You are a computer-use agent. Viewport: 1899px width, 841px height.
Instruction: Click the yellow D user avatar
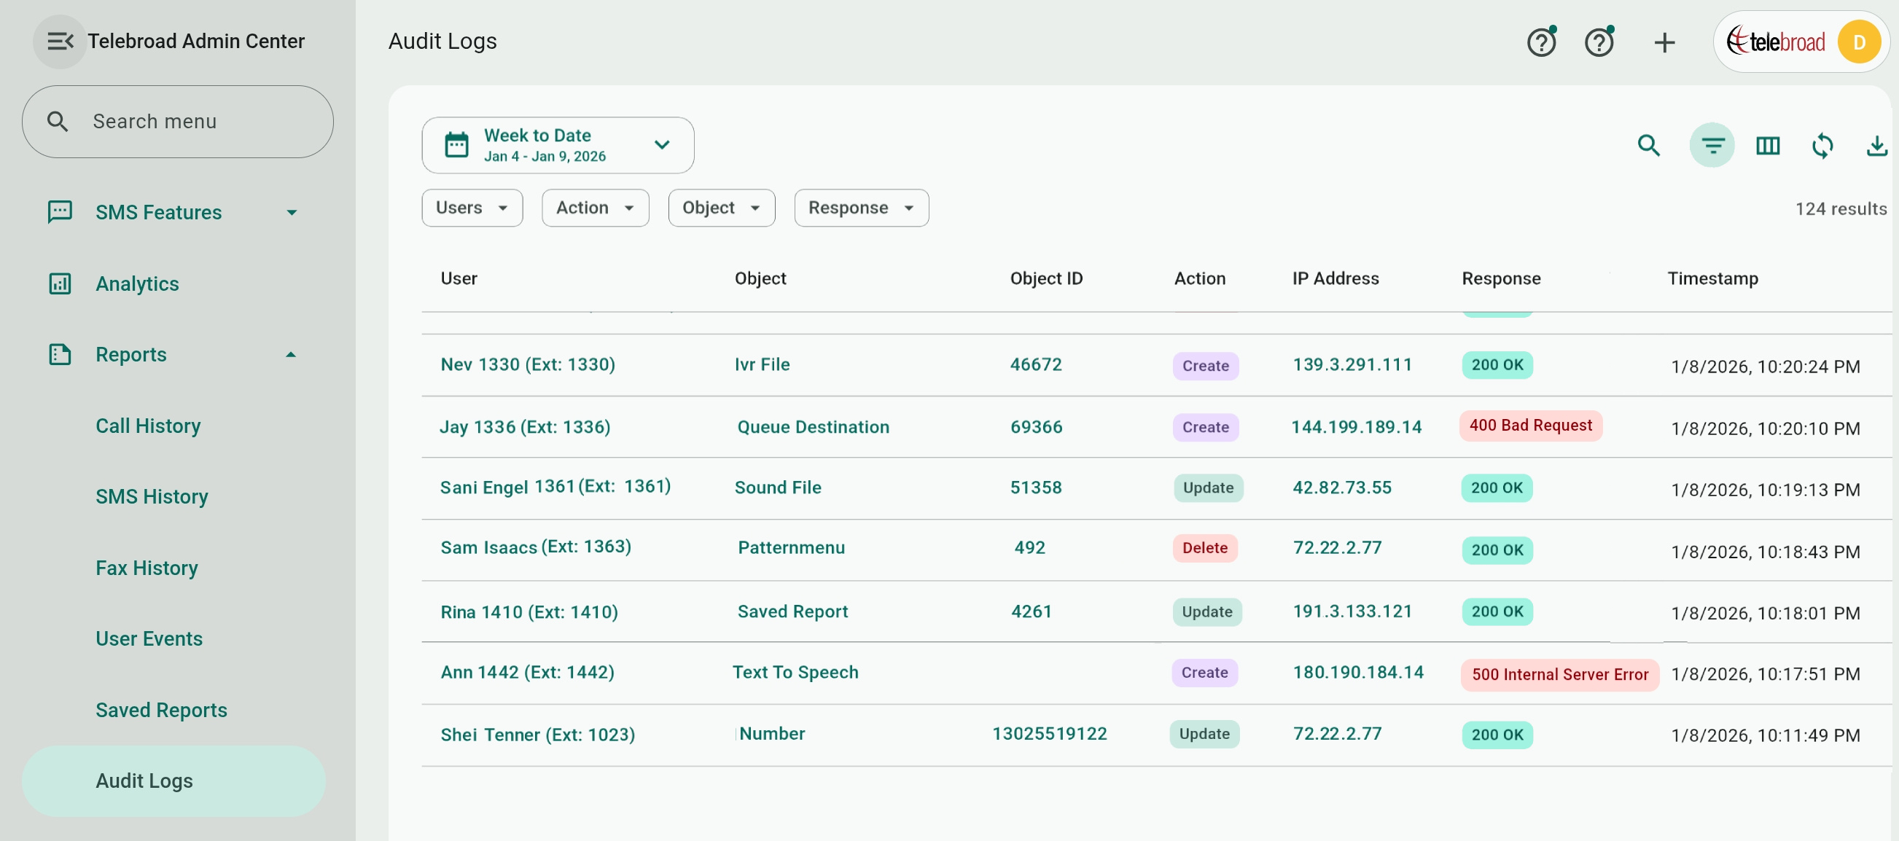click(1858, 43)
